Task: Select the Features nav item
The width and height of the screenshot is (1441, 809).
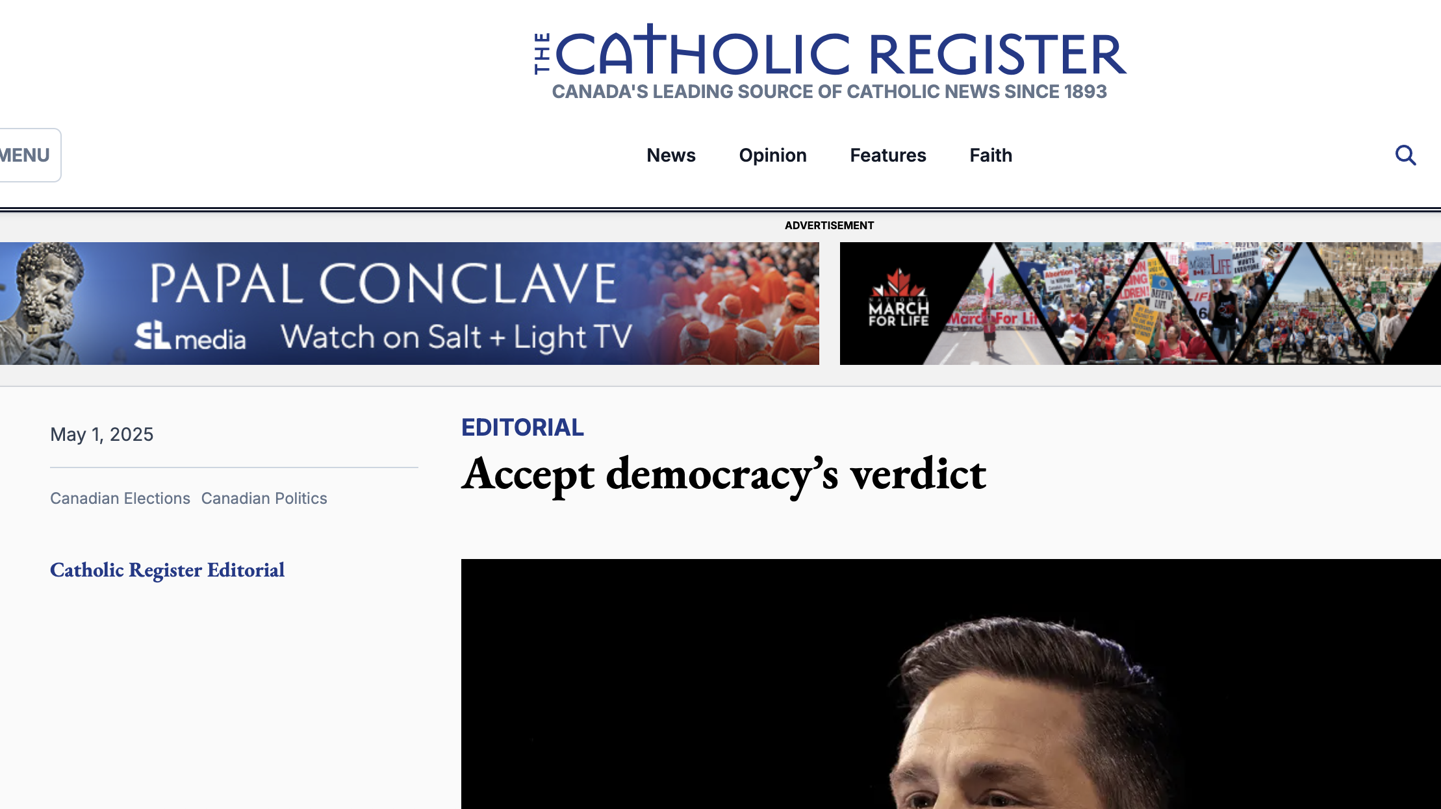Action: [887, 155]
